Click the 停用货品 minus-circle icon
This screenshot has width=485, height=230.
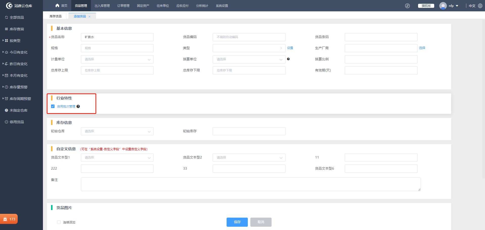(7, 122)
